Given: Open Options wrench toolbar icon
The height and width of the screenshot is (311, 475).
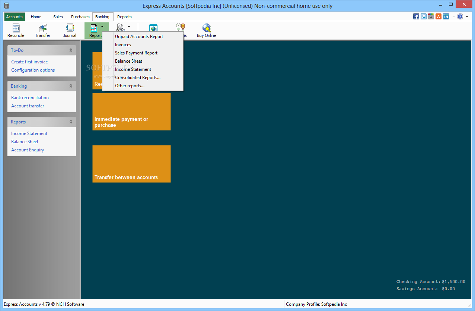Looking at the screenshot, I should point(180,28).
